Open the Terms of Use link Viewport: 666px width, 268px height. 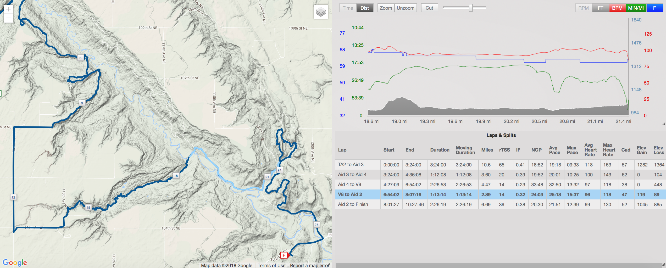coord(271,265)
